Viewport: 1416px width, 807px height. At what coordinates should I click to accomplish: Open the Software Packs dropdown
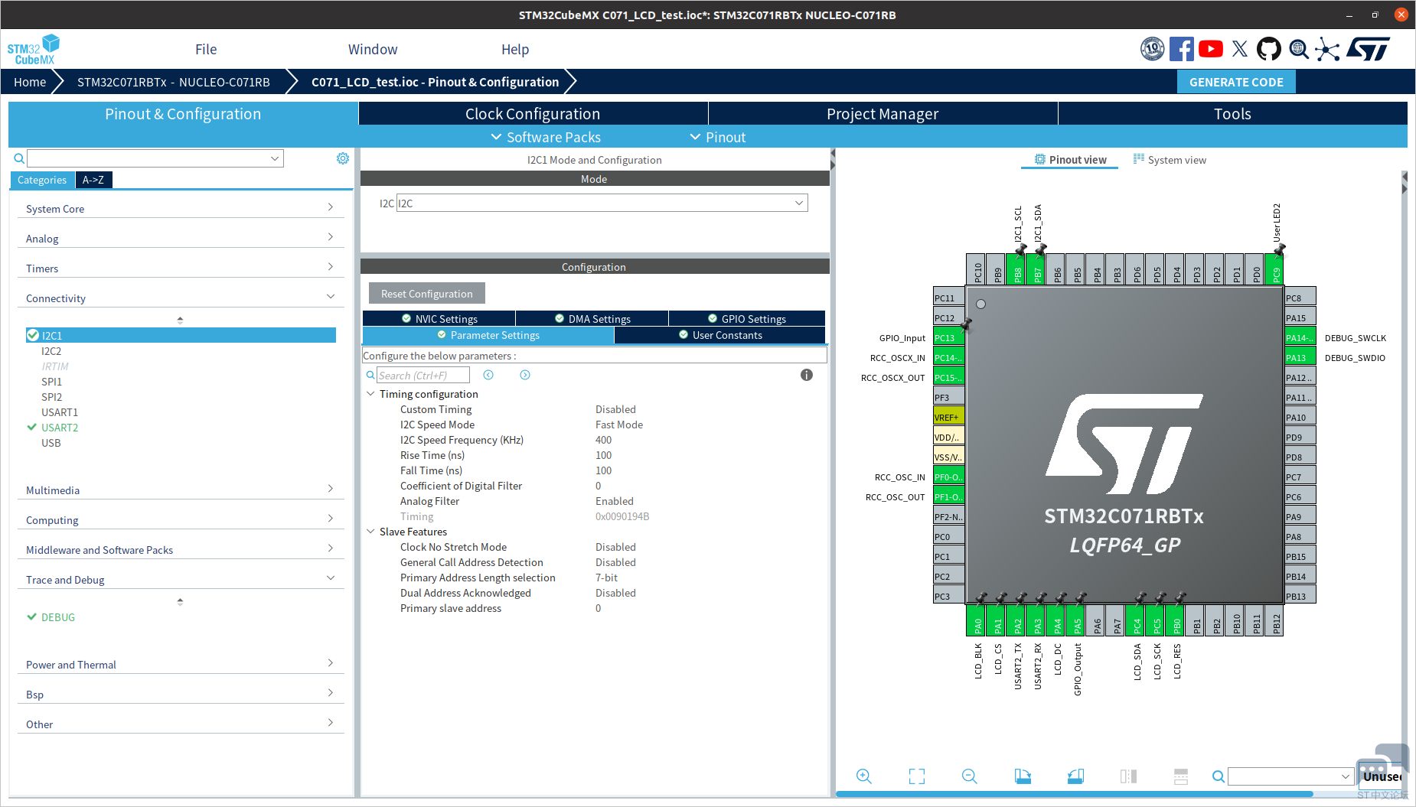click(546, 137)
